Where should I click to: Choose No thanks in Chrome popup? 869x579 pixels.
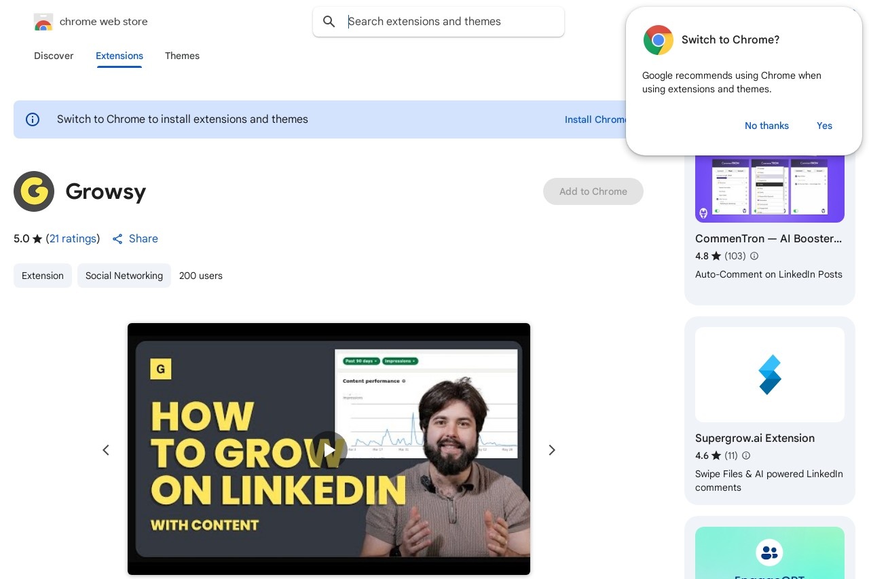(766, 126)
